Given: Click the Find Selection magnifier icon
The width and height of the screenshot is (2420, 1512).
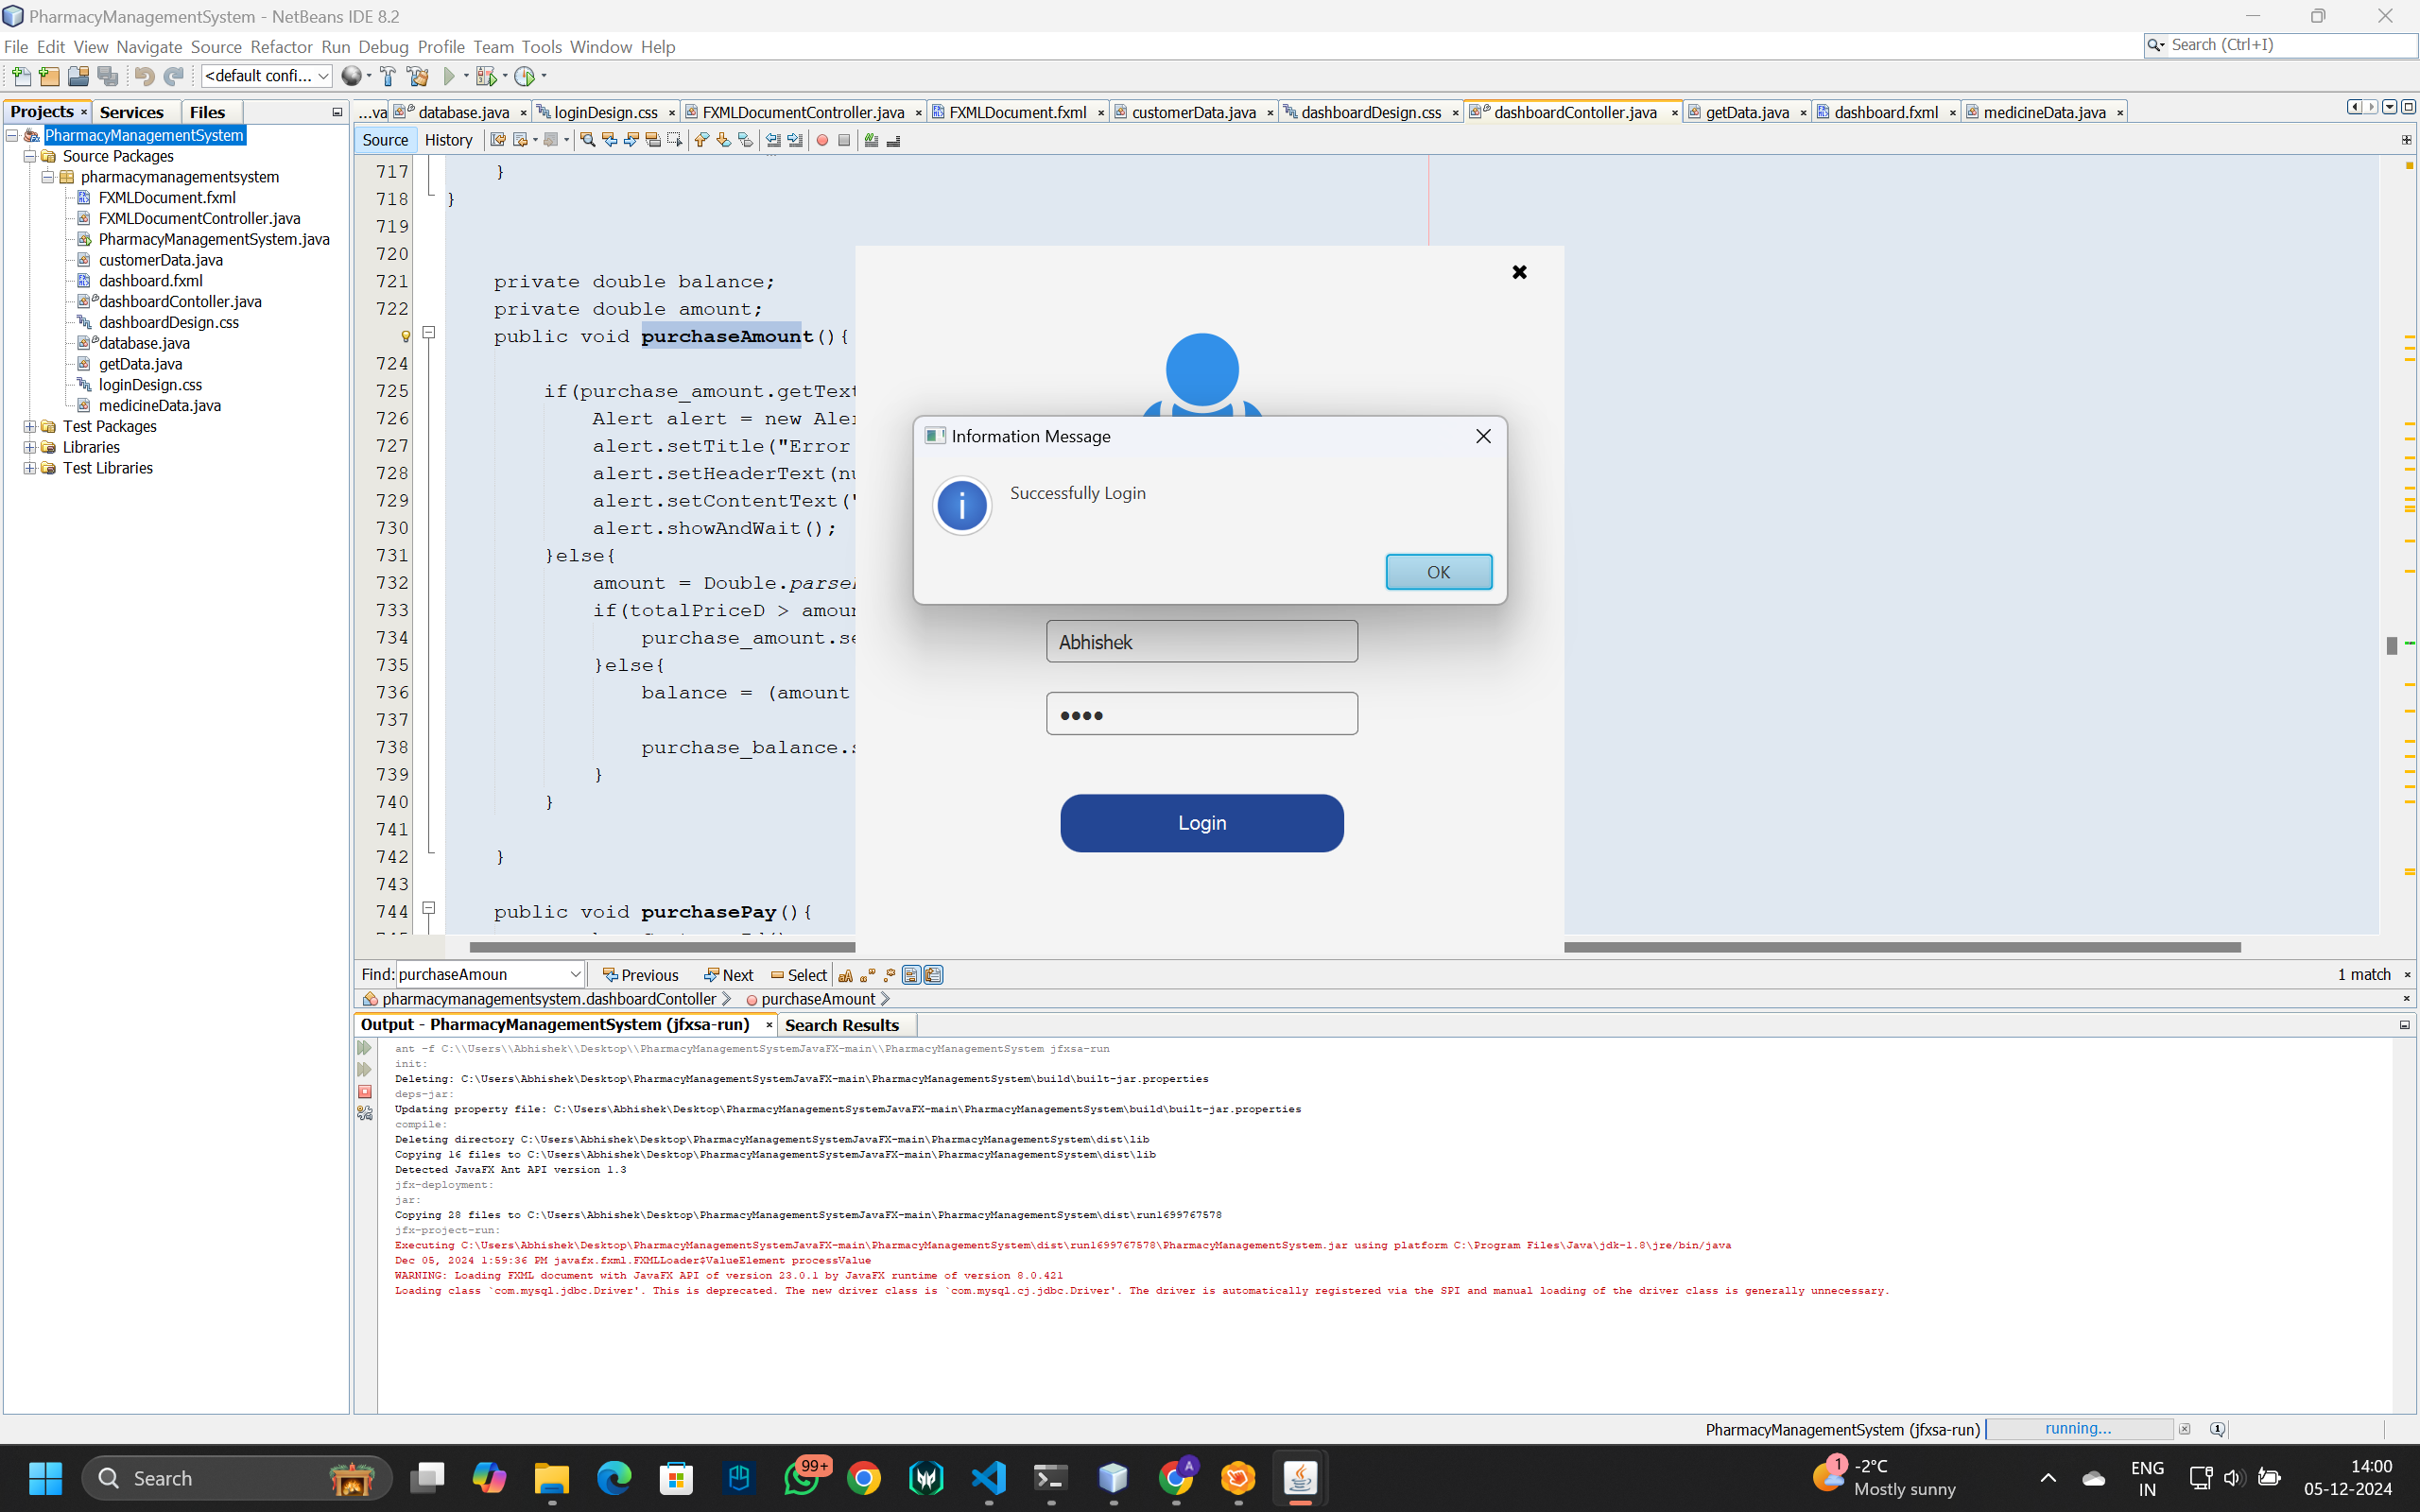Looking at the screenshot, I should (x=588, y=140).
